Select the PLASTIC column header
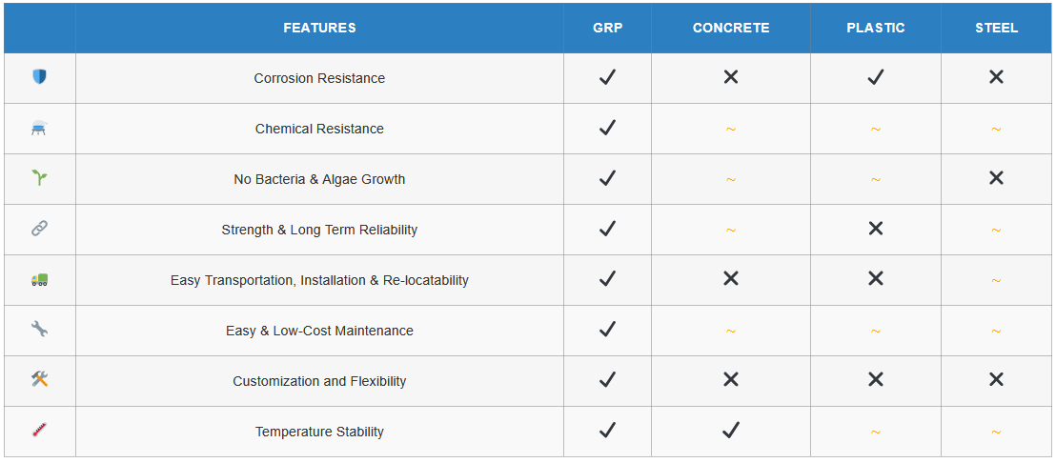This screenshot has width=1056, height=463. 875,28
